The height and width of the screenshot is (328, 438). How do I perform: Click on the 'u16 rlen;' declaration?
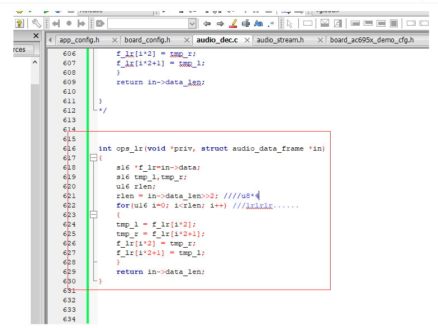pyautogui.click(x=136, y=186)
